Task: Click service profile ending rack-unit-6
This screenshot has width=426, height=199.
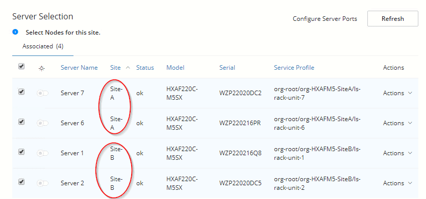Action: [x=317, y=123]
